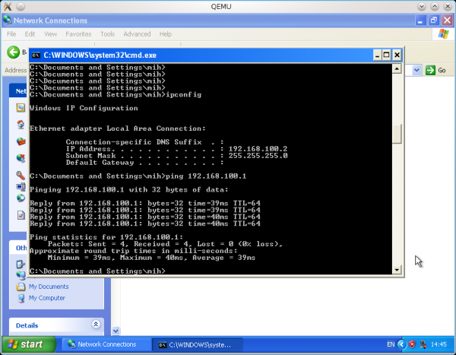The image size is (456, 355).
Task: Click the ipconfig command line in cmd
Action: coord(116,95)
